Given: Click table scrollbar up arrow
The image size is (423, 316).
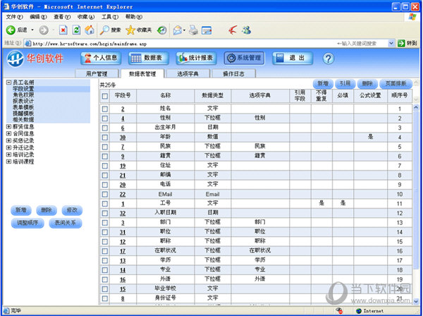Looking at the screenshot, I should pyautogui.click(x=416, y=108).
